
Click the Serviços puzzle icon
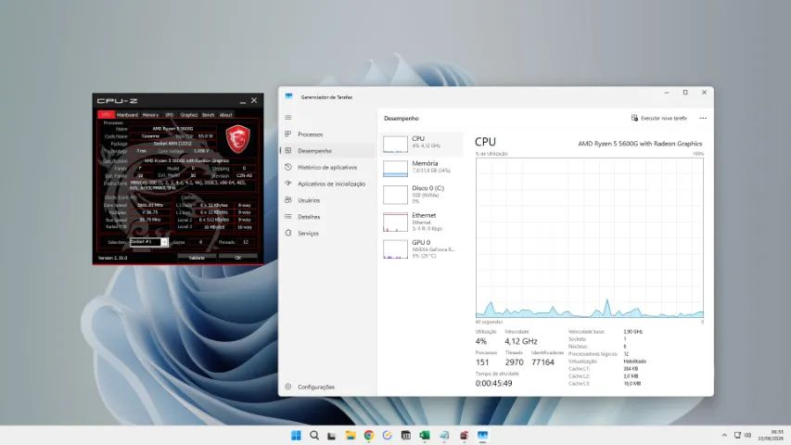pyautogui.click(x=288, y=233)
